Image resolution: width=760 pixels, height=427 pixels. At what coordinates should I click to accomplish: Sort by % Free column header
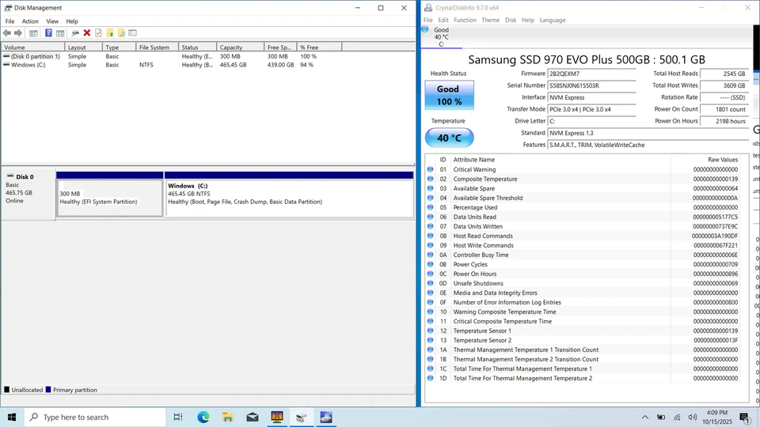coord(319,47)
